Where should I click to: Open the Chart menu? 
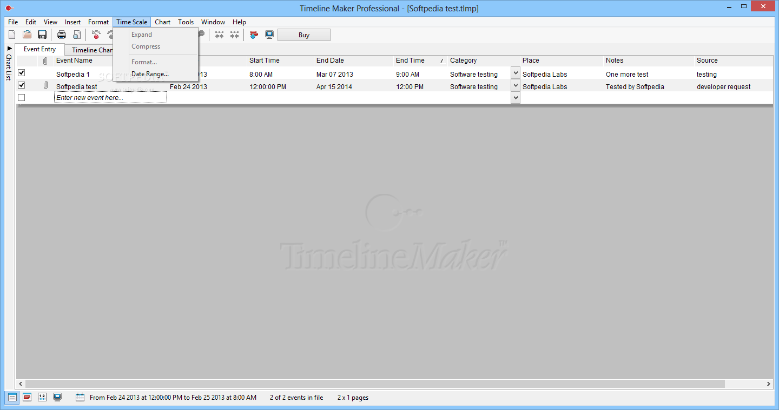[x=162, y=22]
